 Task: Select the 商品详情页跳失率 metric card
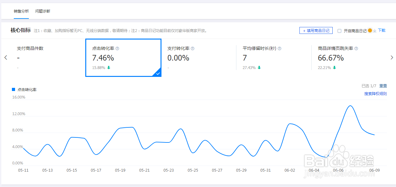(349, 58)
